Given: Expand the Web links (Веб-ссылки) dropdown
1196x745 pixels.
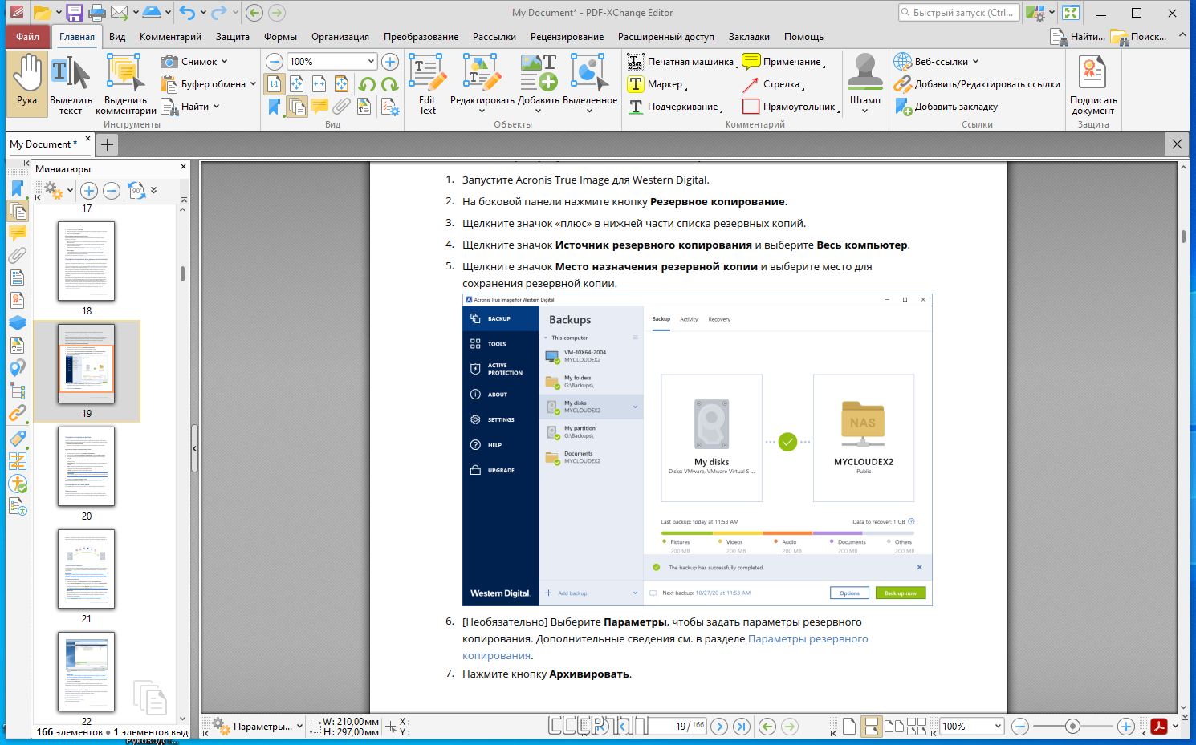Looking at the screenshot, I should [975, 62].
